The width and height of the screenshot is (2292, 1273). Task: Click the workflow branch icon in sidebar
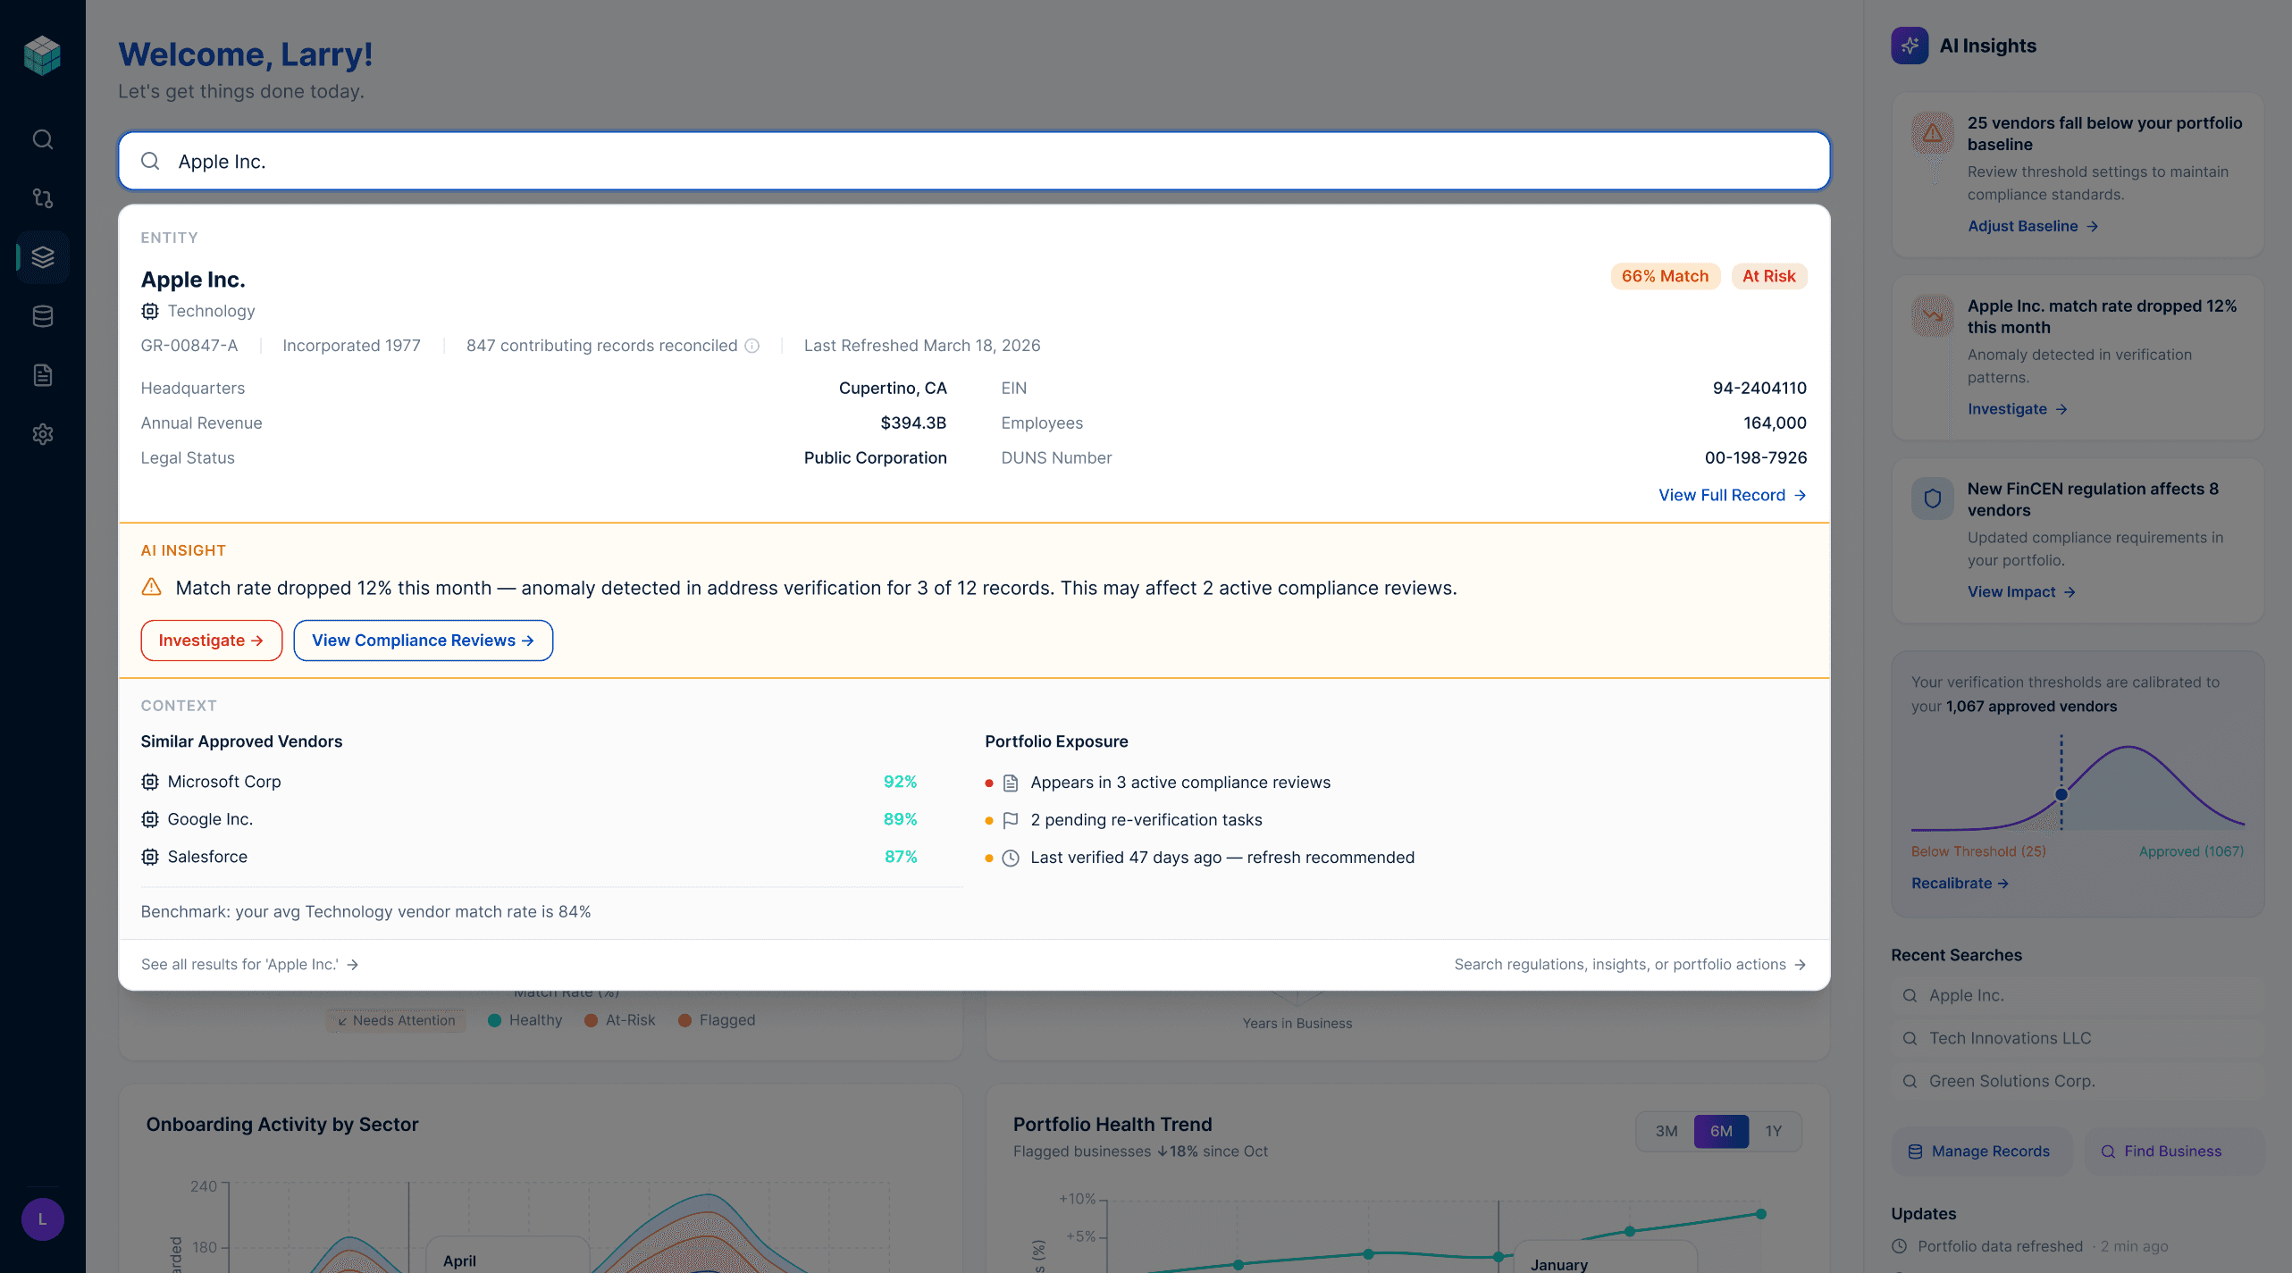(x=42, y=198)
